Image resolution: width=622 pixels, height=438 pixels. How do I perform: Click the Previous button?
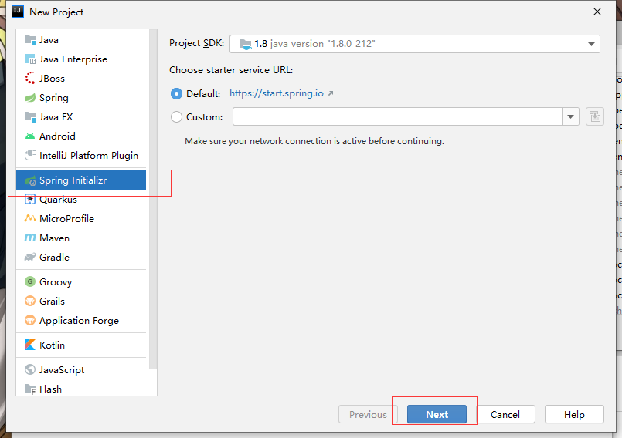click(368, 414)
